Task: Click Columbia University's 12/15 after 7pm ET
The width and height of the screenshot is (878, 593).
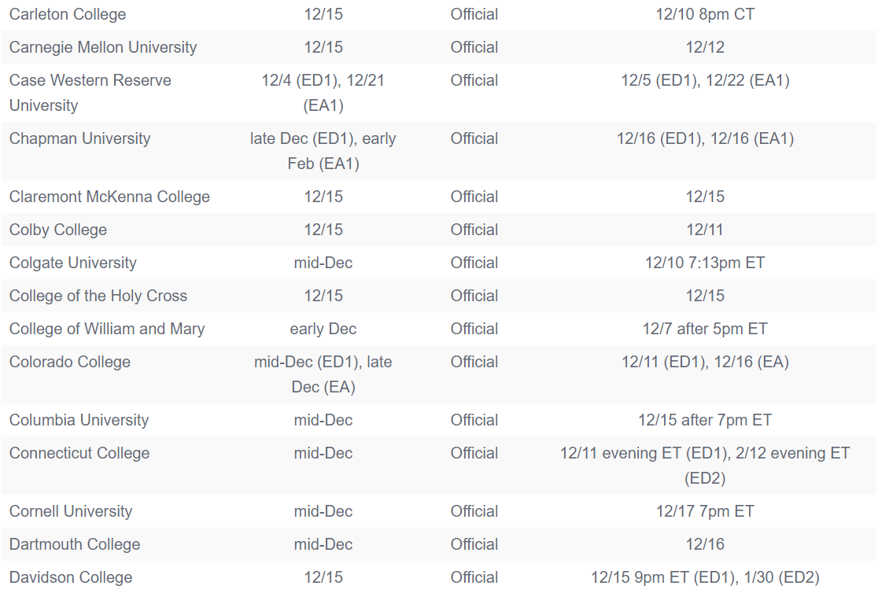Action: click(705, 420)
